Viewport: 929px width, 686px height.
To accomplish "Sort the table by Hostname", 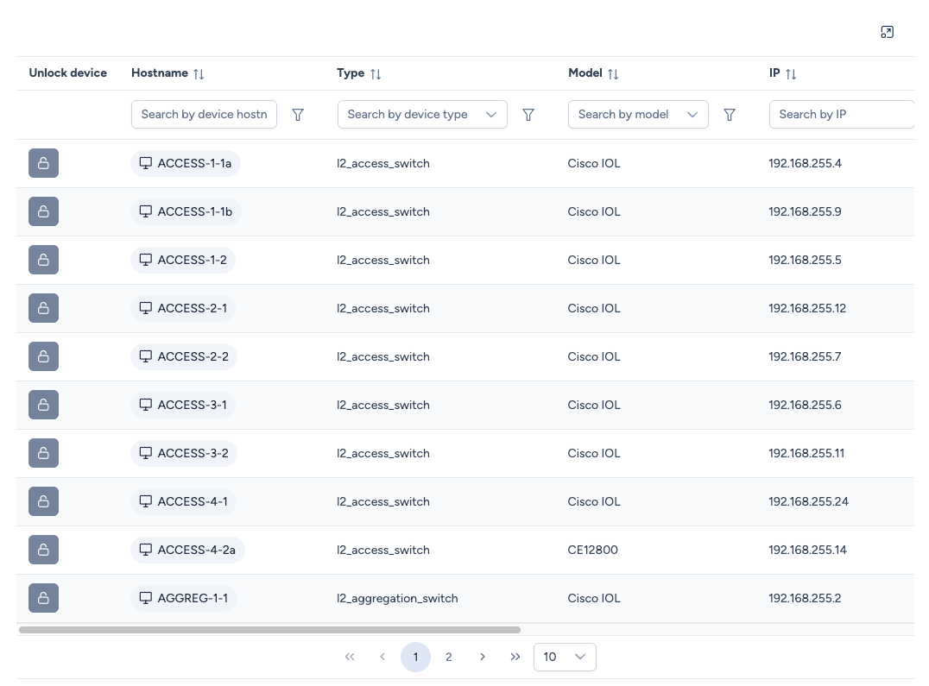I will click(199, 74).
